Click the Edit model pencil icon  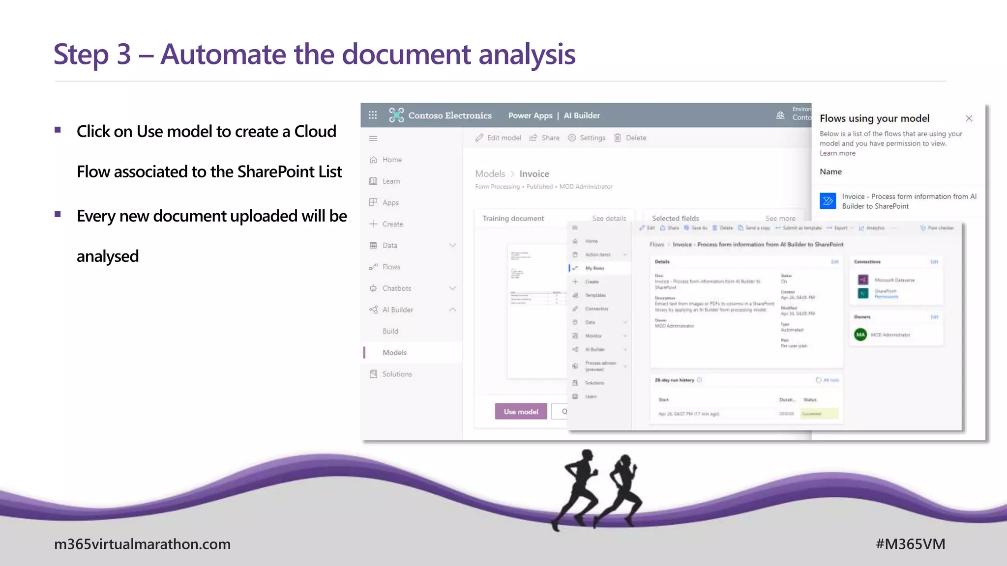tap(479, 138)
